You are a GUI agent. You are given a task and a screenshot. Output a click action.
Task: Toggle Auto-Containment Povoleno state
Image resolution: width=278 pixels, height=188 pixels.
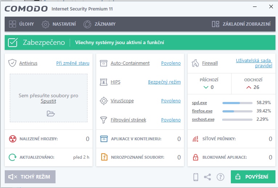tap(171, 63)
